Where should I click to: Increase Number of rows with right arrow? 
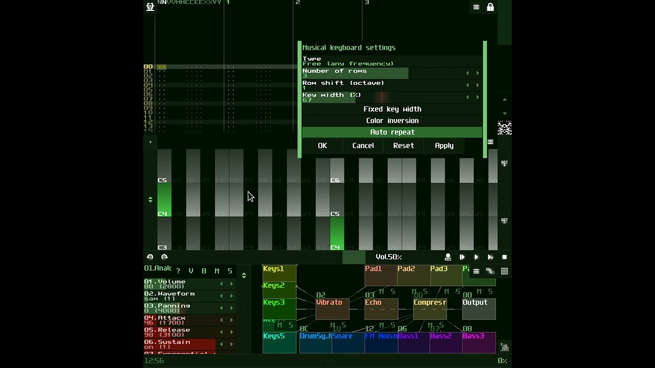[x=477, y=73]
